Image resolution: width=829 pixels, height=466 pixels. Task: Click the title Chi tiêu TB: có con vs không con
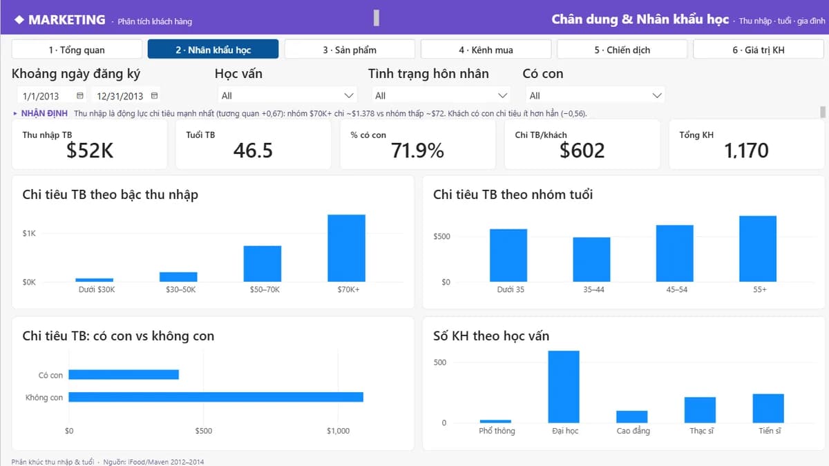tap(118, 336)
